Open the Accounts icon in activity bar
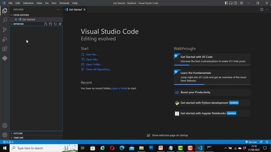 pyautogui.click(x=5, y=125)
